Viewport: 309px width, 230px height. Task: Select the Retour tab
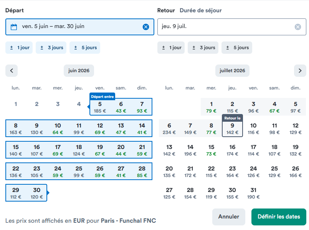pyautogui.click(x=166, y=10)
